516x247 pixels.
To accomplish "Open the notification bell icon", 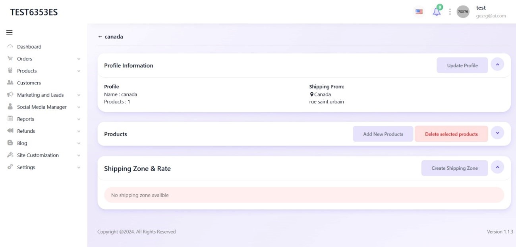I will pyautogui.click(x=436, y=11).
